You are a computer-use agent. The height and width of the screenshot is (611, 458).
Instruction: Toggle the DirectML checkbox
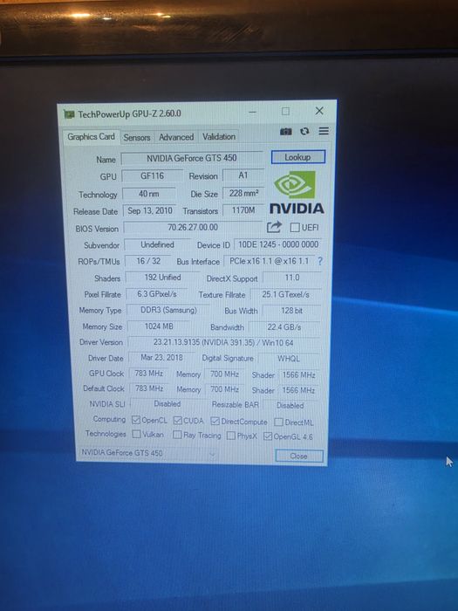(x=278, y=422)
